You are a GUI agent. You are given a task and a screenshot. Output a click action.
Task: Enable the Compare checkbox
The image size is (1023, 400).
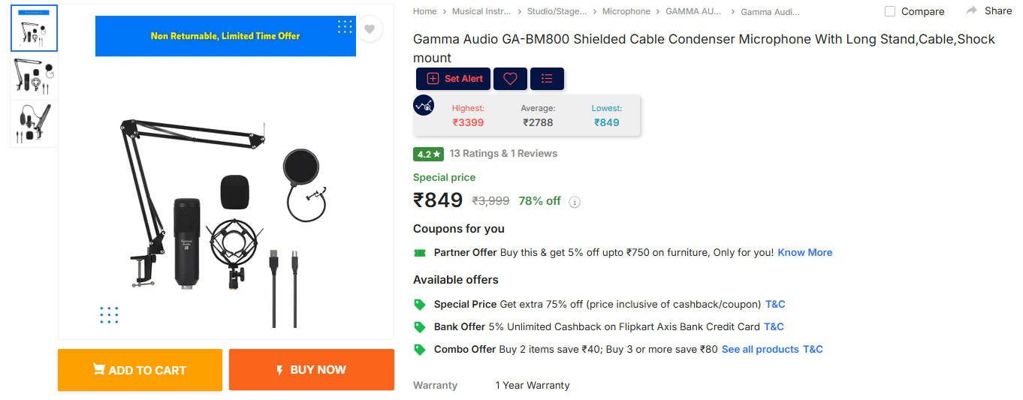click(x=890, y=11)
